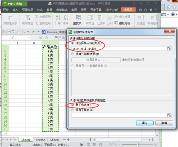
Task: Click the cell range input Sheet1!$C$1:$C$21
Action: tap(119, 49)
